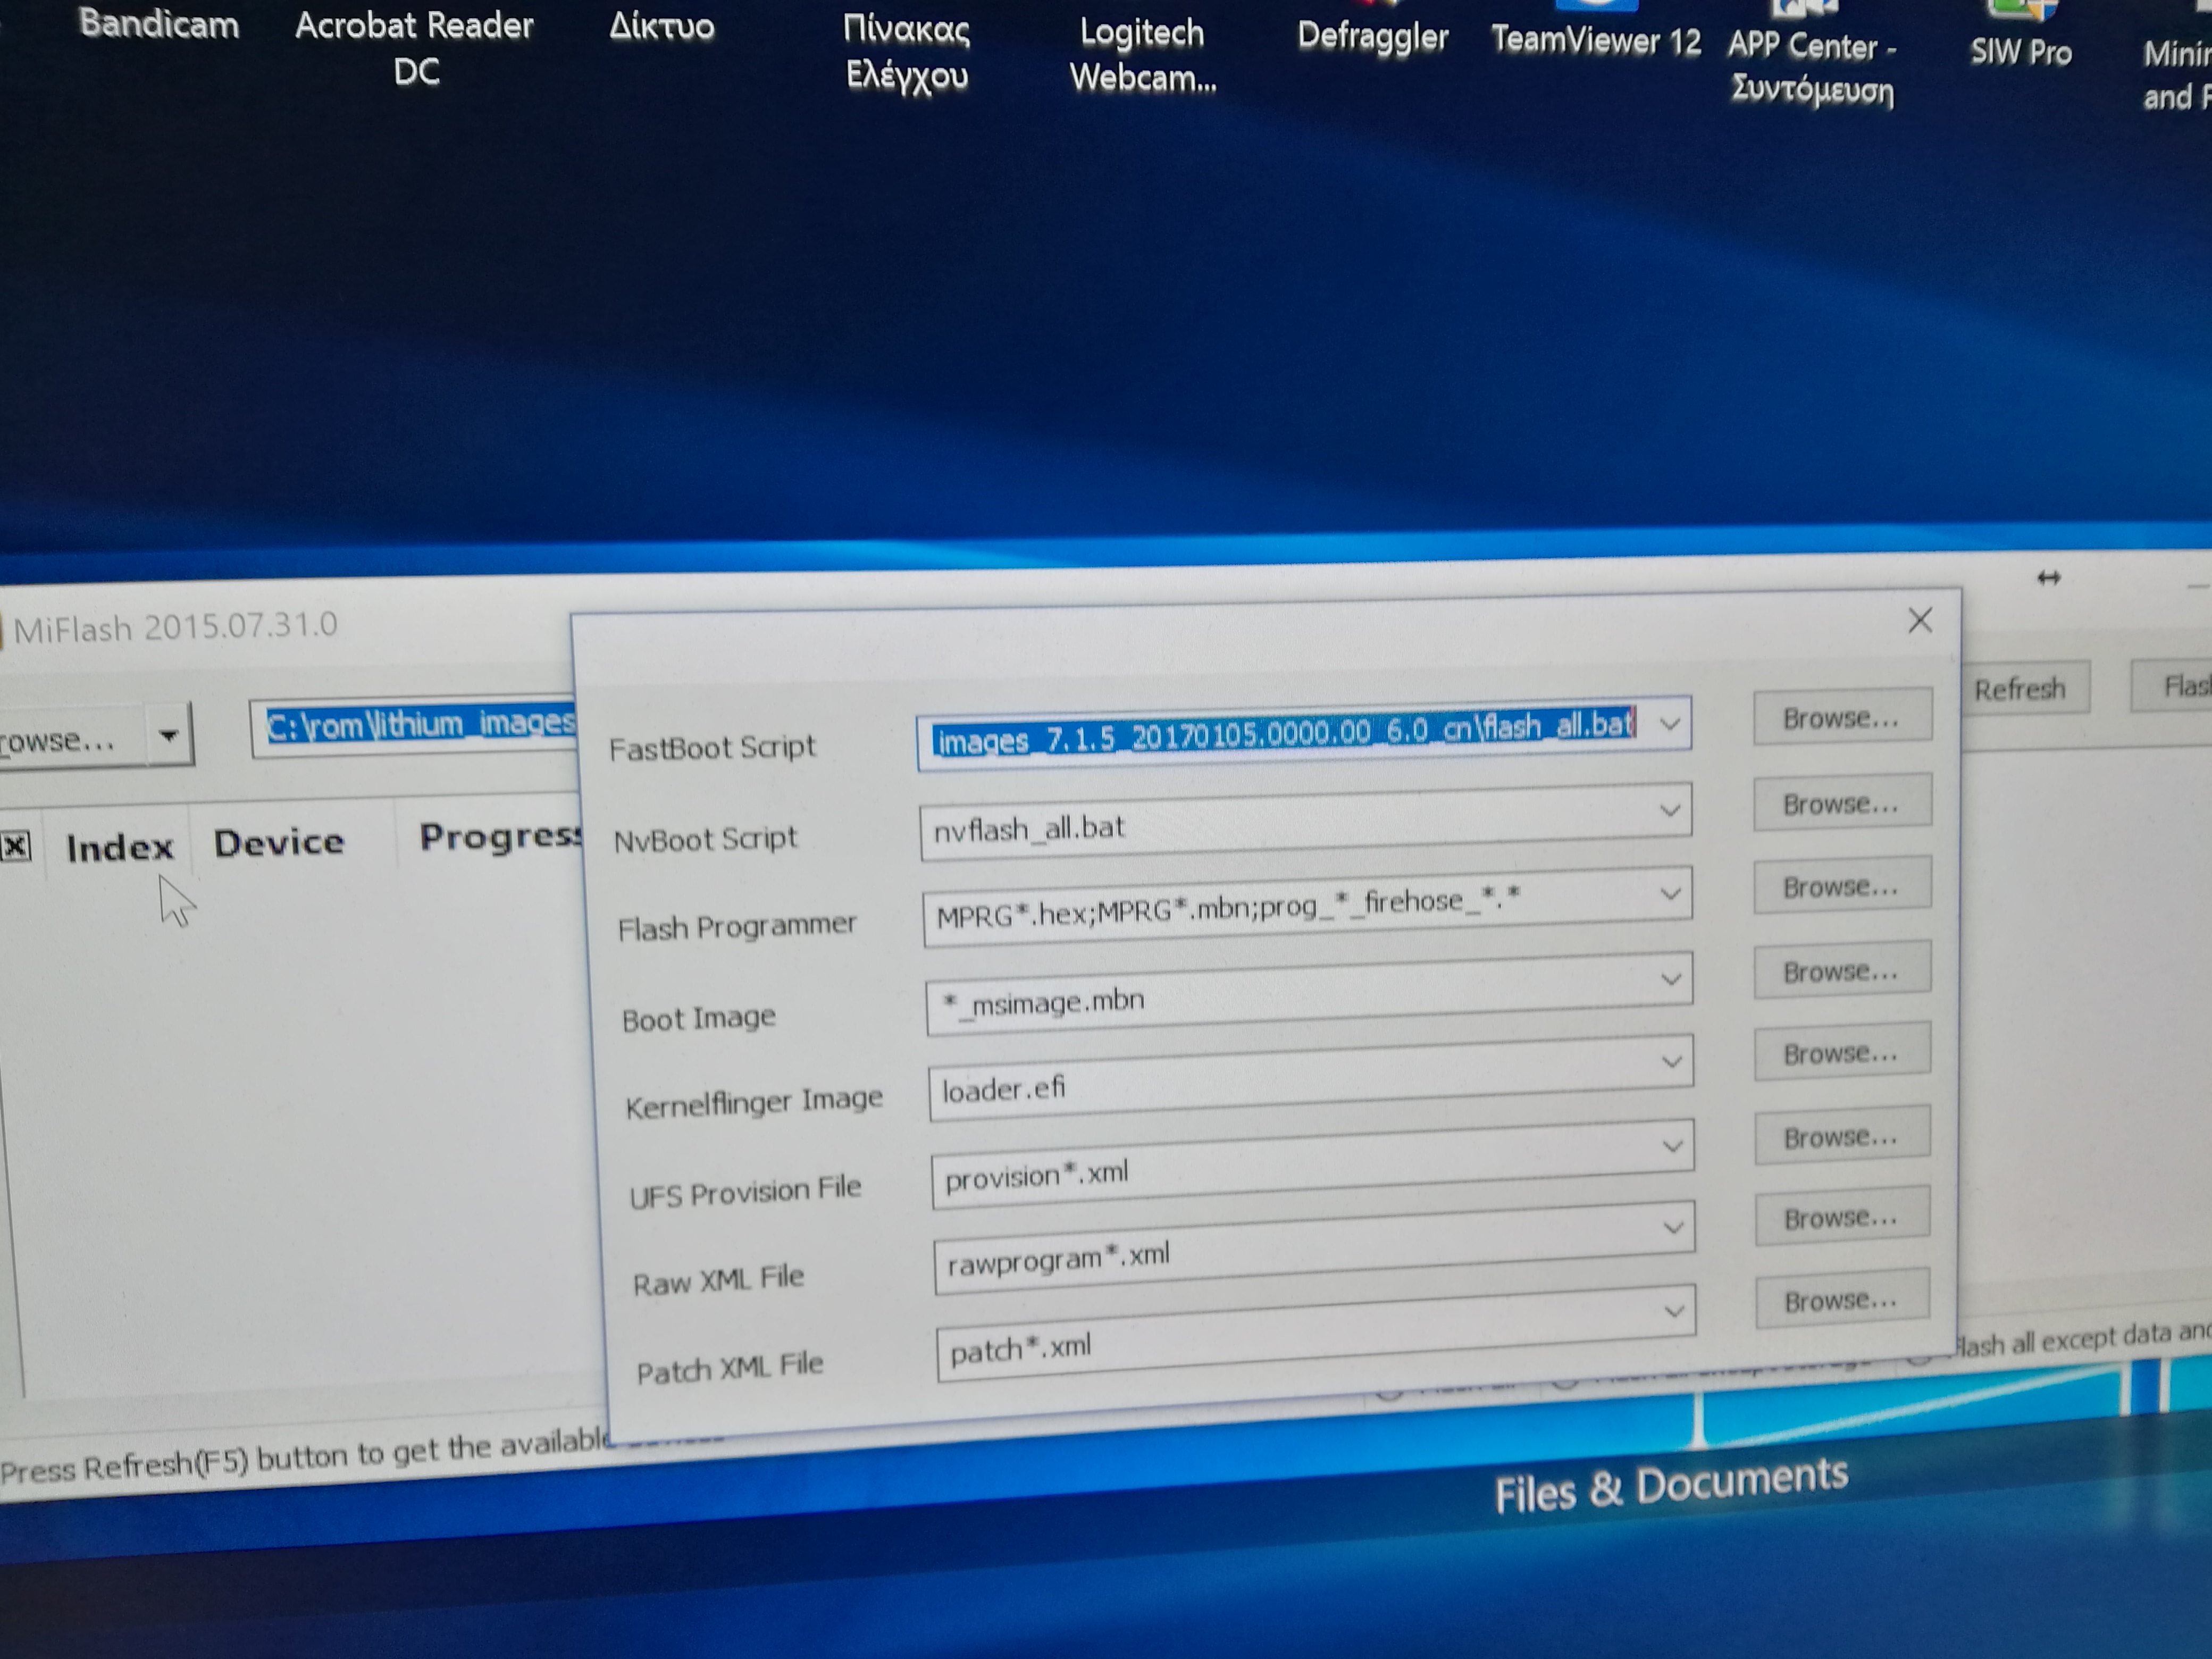The height and width of the screenshot is (1659, 2212).
Task: Close the script settings dialog
Action: [1919, 621]
